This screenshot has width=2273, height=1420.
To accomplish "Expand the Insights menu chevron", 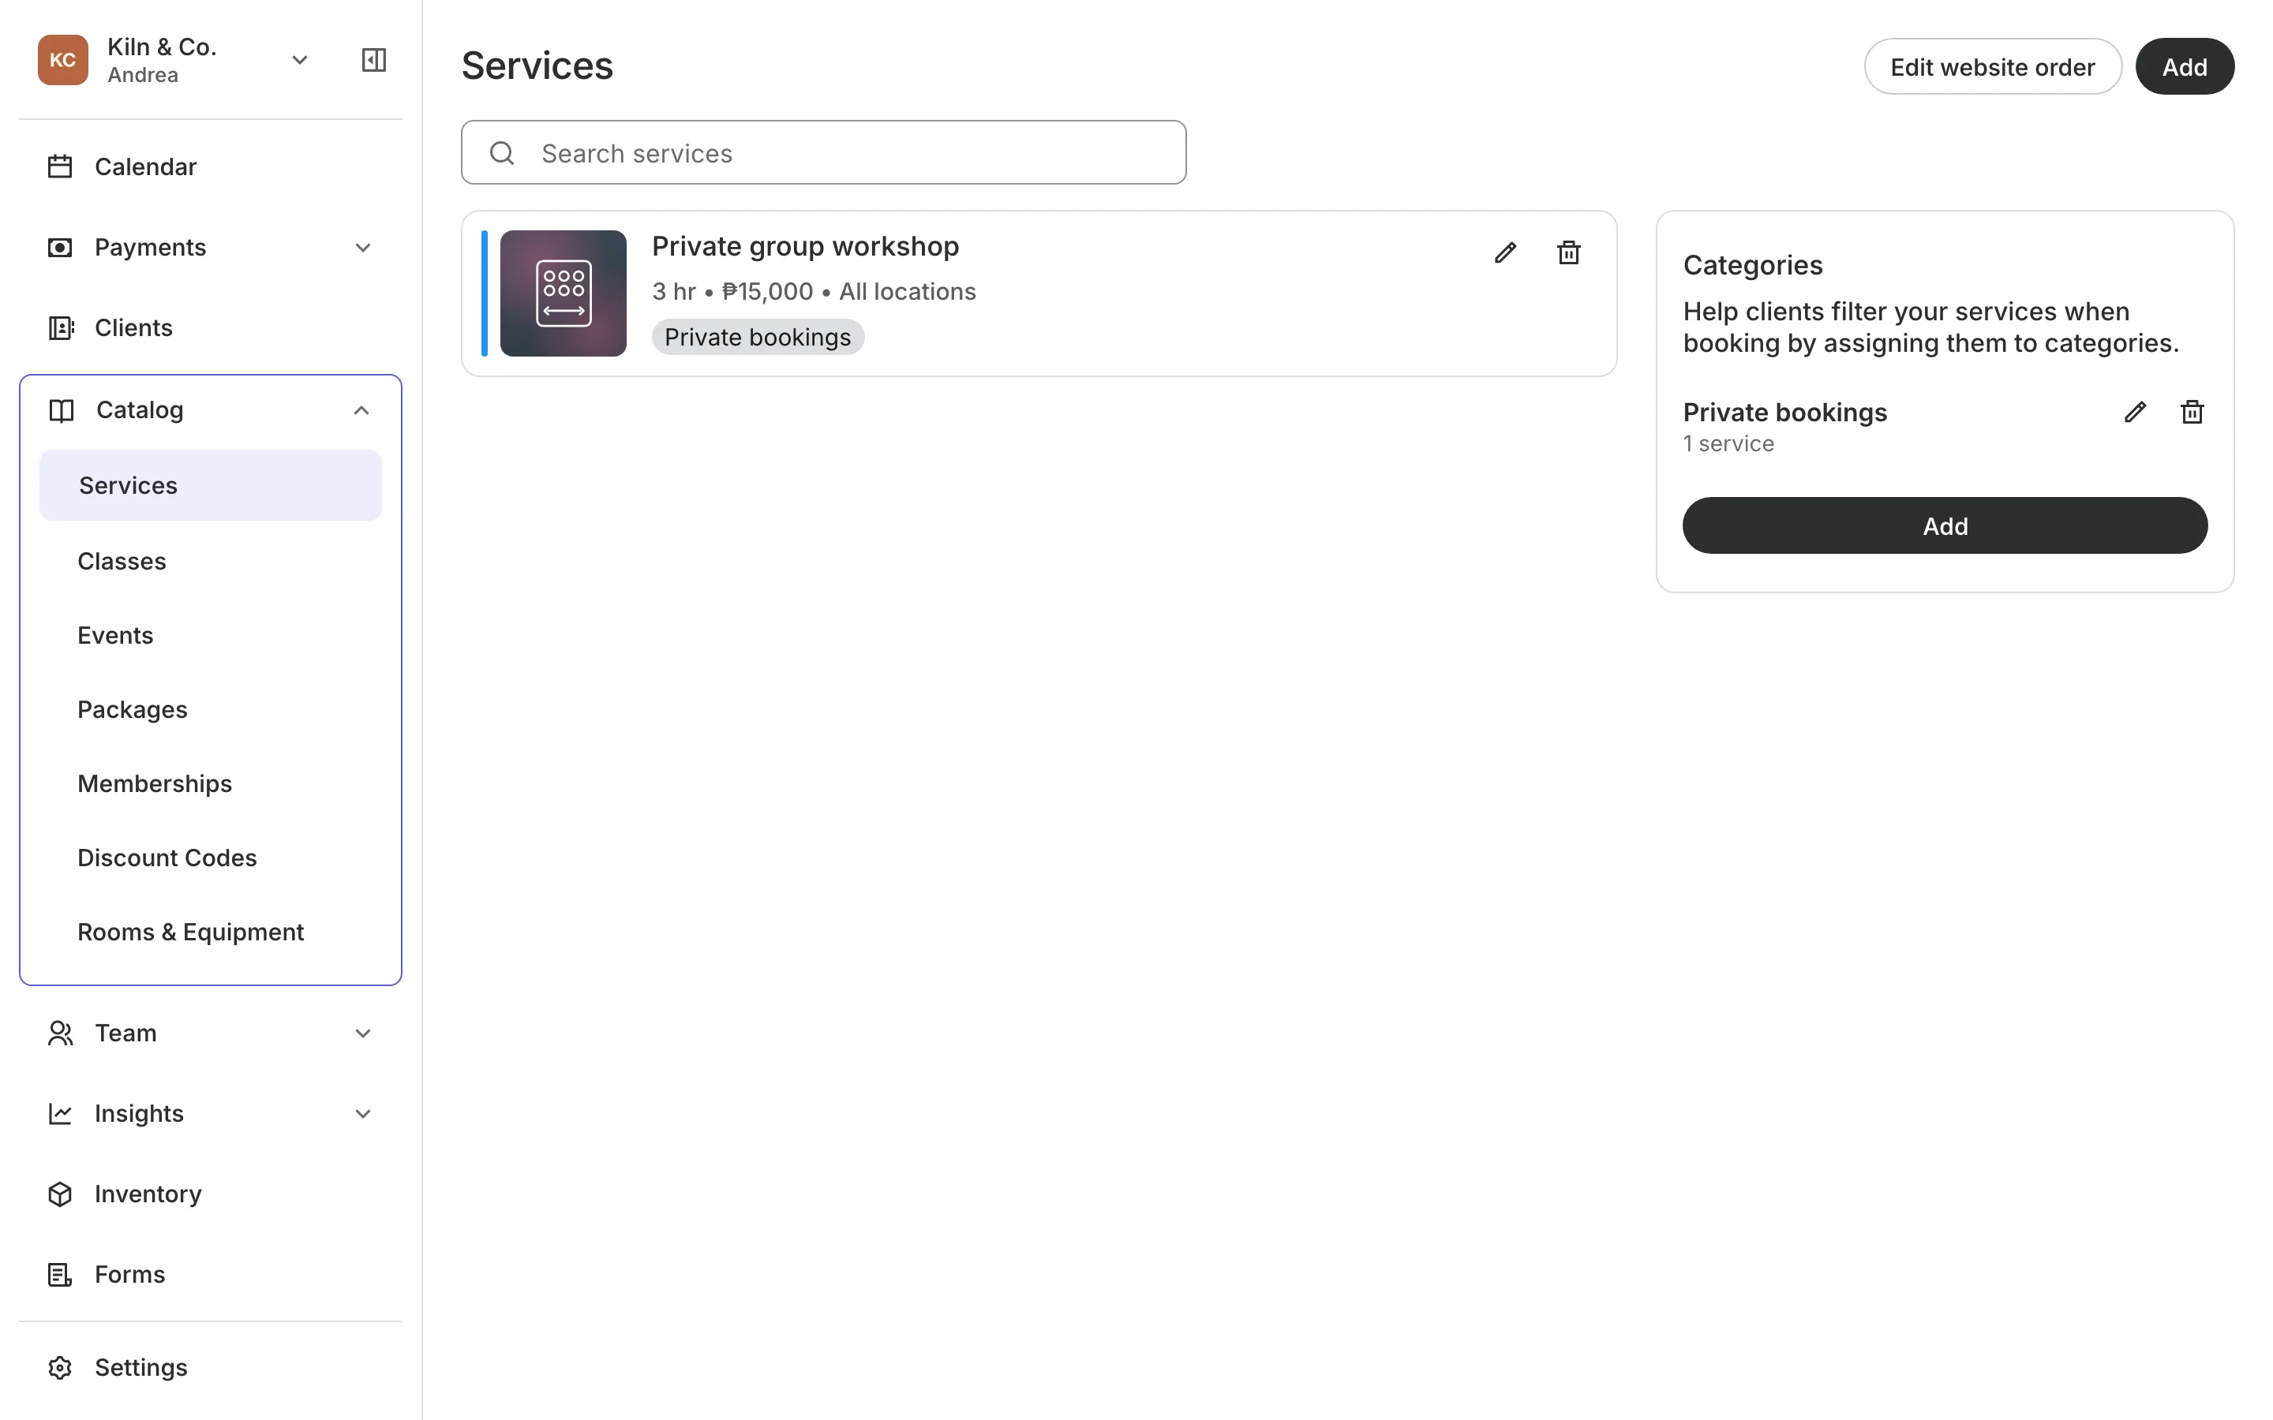I will 362,1114.
